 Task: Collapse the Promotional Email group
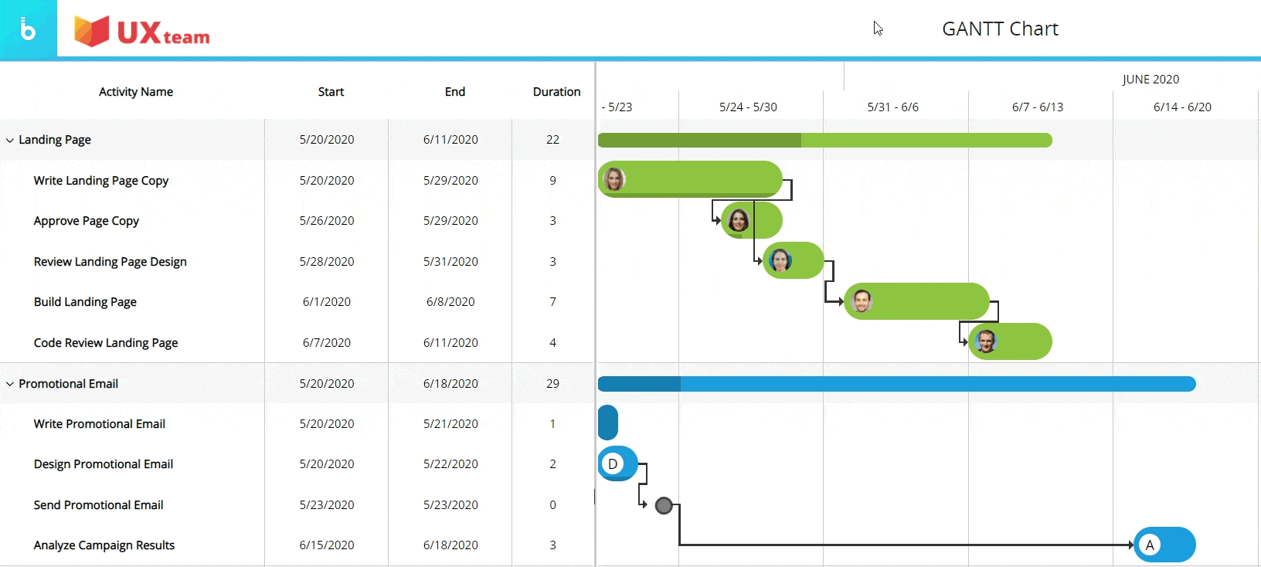pos(10,384)
